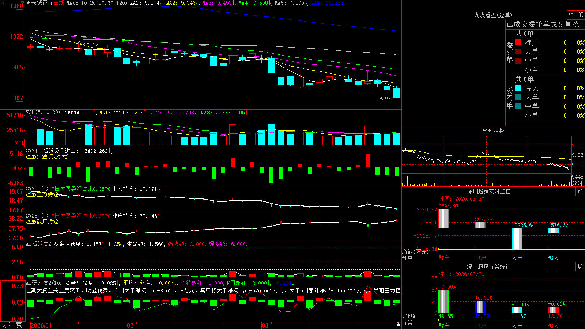The image size is (585, 329).
Task: Click 散户持仓: 38.146 value
Action: (x=135, y=216)
